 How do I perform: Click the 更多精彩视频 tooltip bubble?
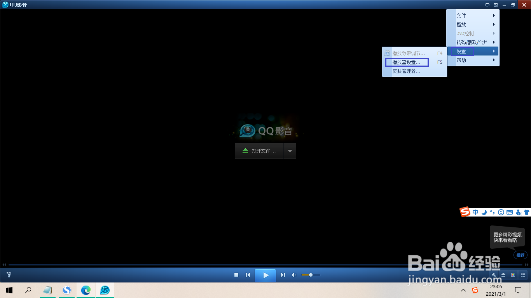(x=507, y=237)
